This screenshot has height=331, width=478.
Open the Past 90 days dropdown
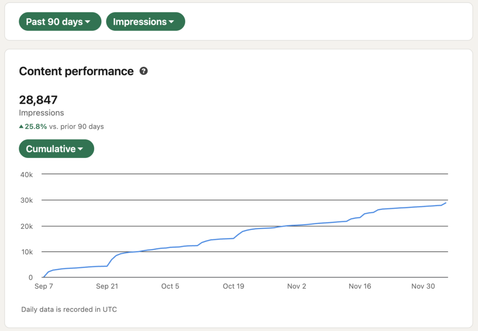point(60,22)
